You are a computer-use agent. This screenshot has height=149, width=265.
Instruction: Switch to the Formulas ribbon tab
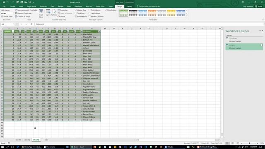click(43, 7)
